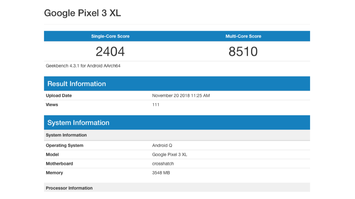The image size is (355, 199).
Task: Click the multi-core score value 8510
Action: coord(243,51)
